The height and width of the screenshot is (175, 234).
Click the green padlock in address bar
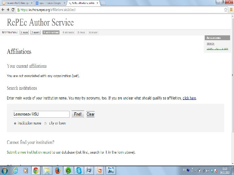(18, 10)
